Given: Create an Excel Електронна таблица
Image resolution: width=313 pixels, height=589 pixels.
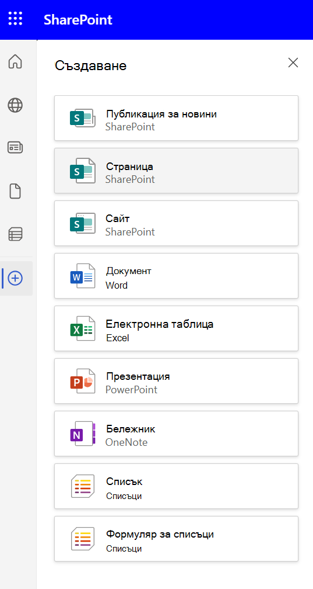Looking at the screenshot, I should point(176,328).
